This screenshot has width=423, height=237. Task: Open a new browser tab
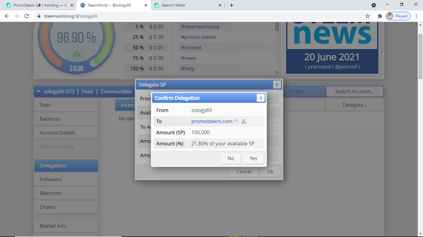[x=232, y=5]
